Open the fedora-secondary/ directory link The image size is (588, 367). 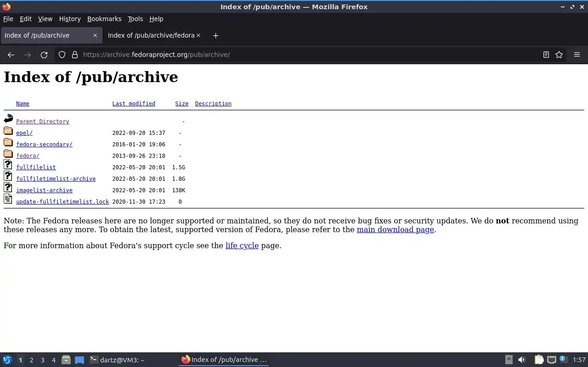click(44, 145)
